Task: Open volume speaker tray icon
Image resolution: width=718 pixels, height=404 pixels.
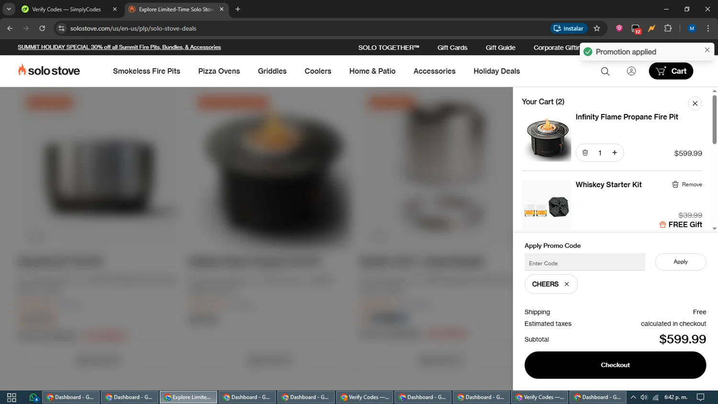Action: point(644,397)
